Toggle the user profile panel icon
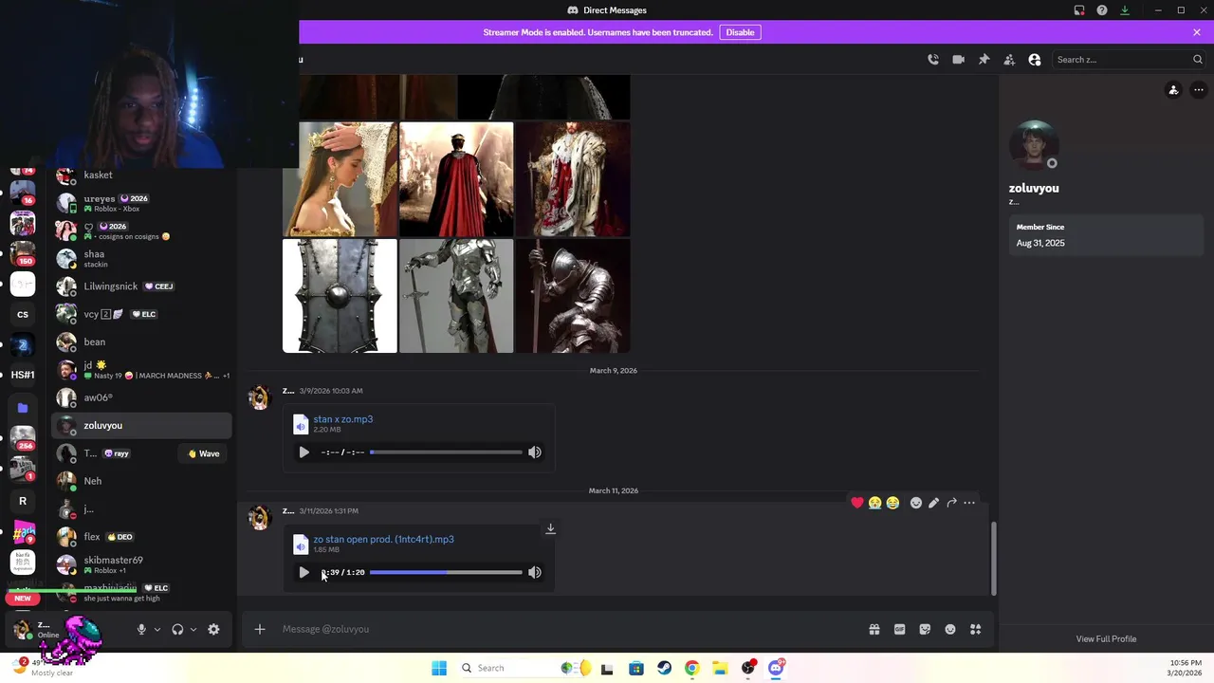 1035,59
